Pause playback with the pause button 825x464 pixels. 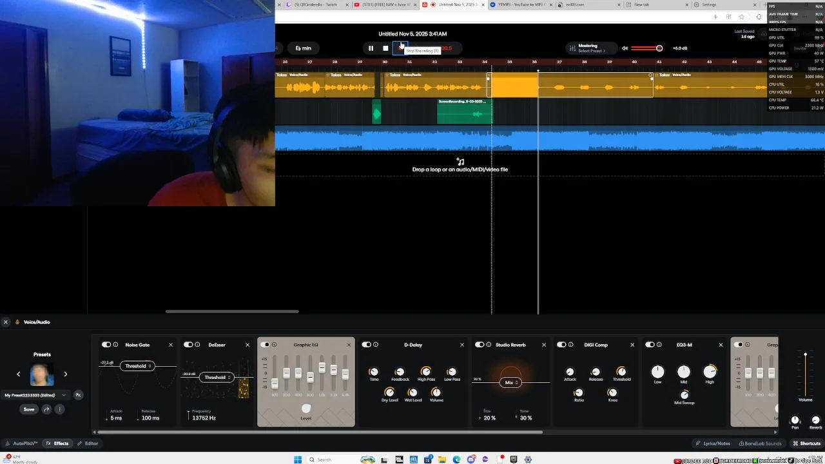[x=371, y=48]
